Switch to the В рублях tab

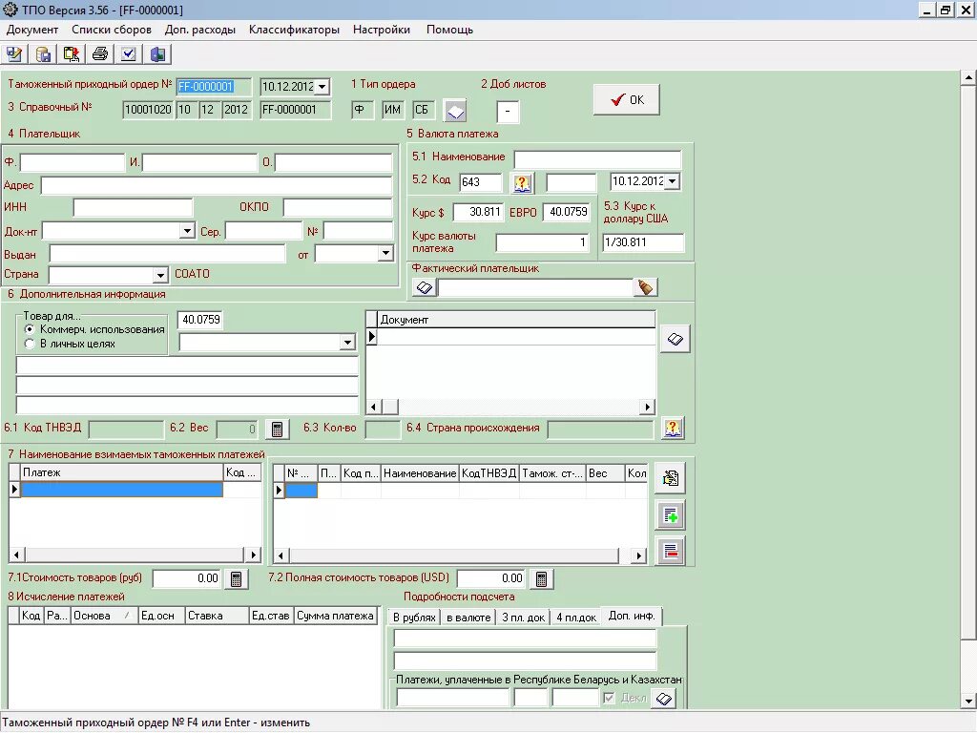tap(414, 618)
